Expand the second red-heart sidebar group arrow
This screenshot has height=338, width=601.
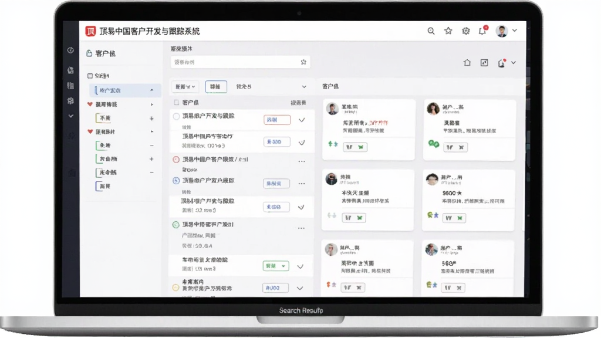(x=152, y=131)
